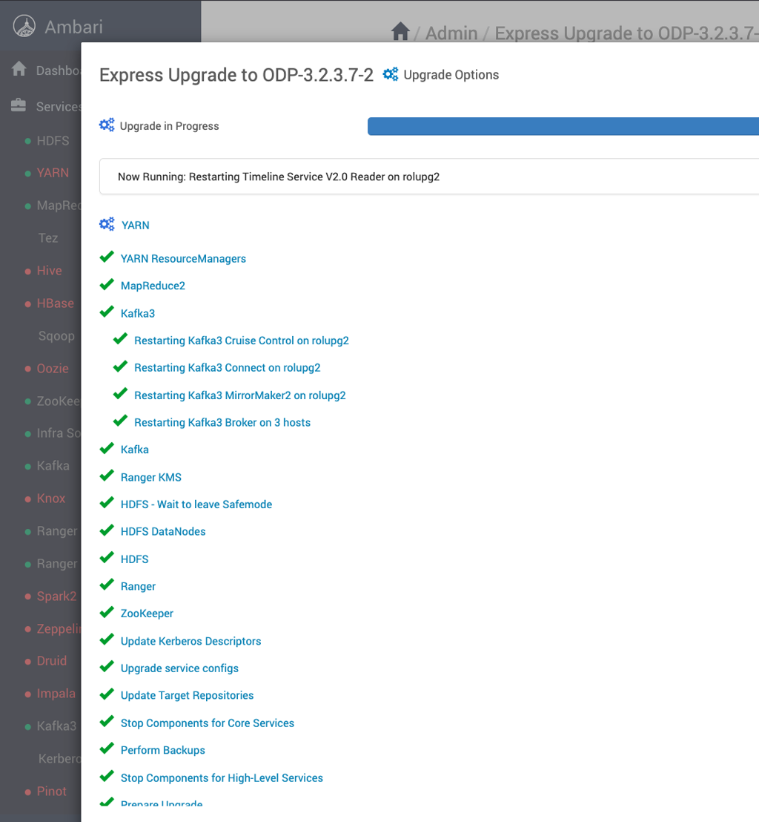The image size is (759, 822).
Task: Open the Ranger upgrade step
Action: 138,587
